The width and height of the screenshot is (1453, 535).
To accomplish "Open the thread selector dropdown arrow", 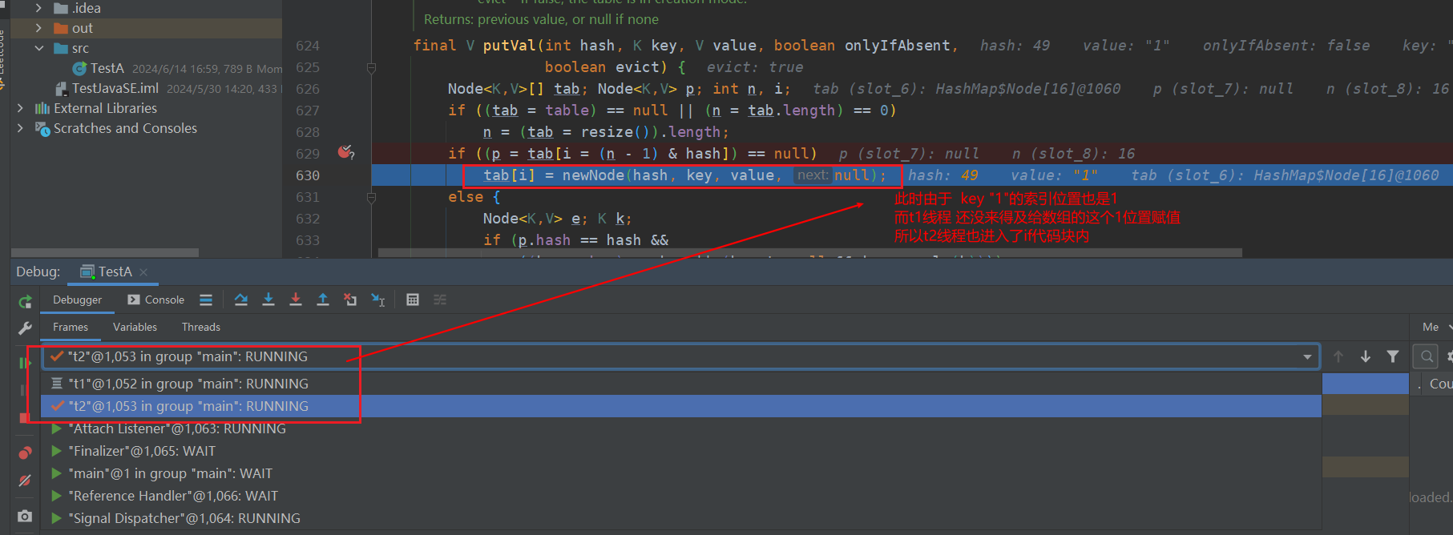I will coord(1307,357).
